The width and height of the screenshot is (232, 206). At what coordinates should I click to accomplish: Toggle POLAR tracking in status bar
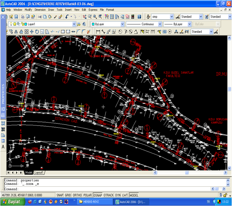click(88, 195)
